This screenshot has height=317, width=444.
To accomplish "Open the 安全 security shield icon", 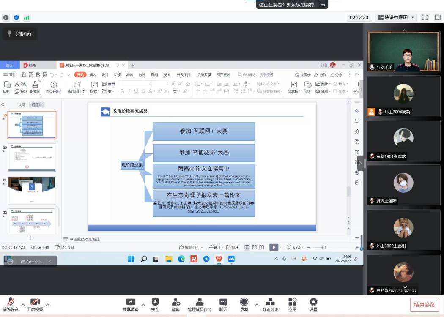I will point(155,304).
